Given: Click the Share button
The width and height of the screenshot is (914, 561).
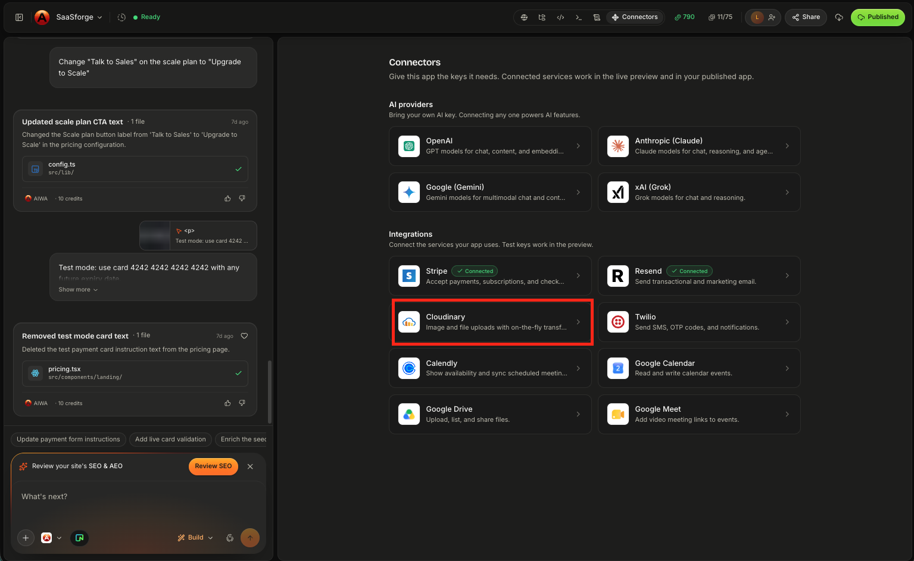Looking at the screenshot, I should point(806,17).
